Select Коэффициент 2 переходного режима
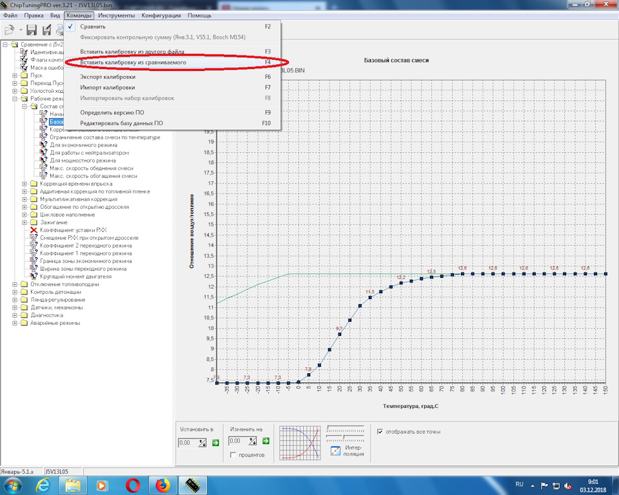619x495 pixels. pos(86,246)
